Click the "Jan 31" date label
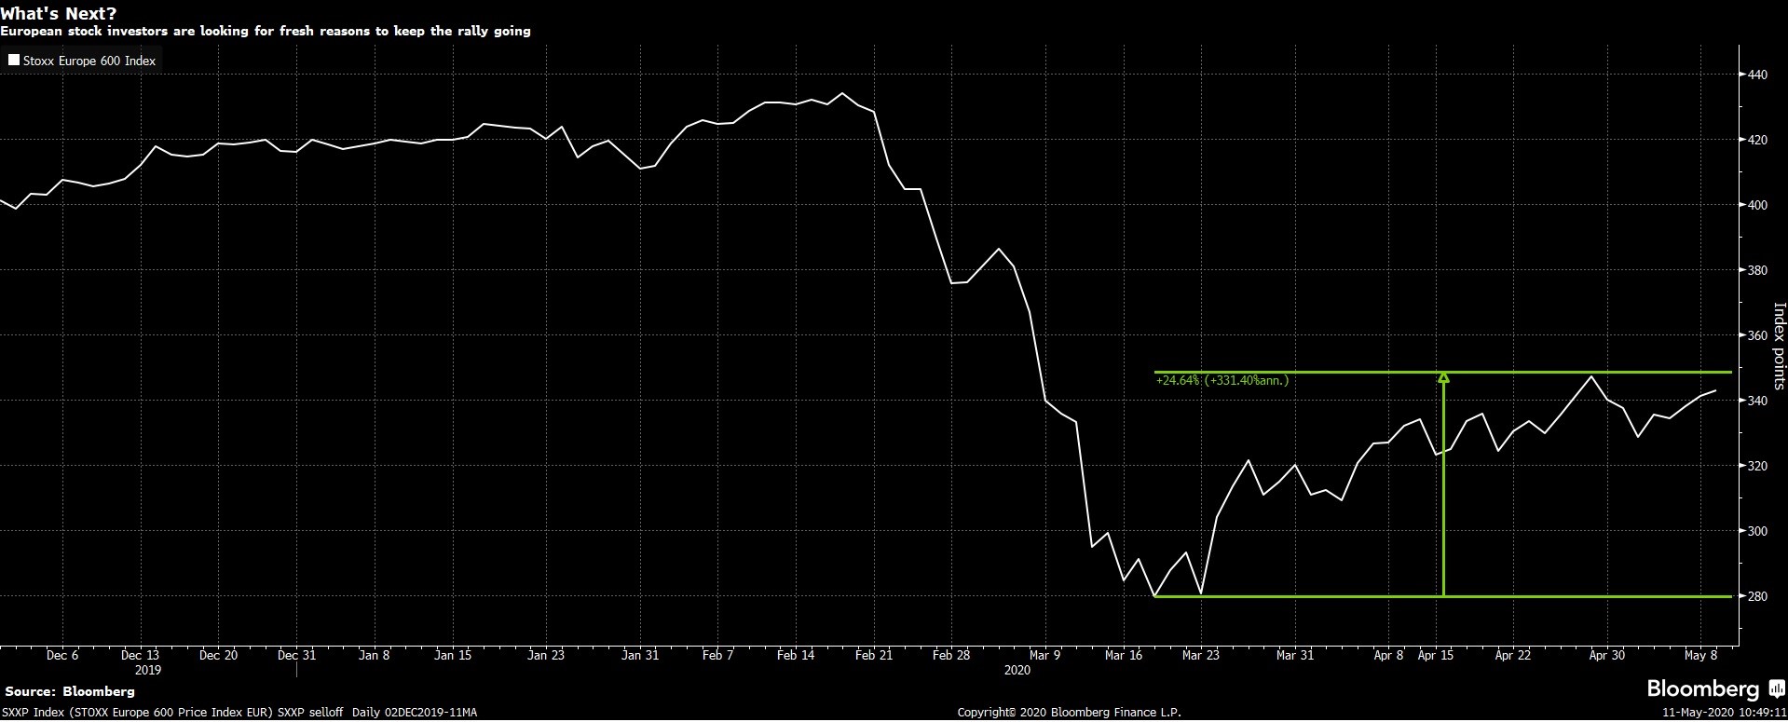Viewport: 1788px width, 722px height. 640,655
